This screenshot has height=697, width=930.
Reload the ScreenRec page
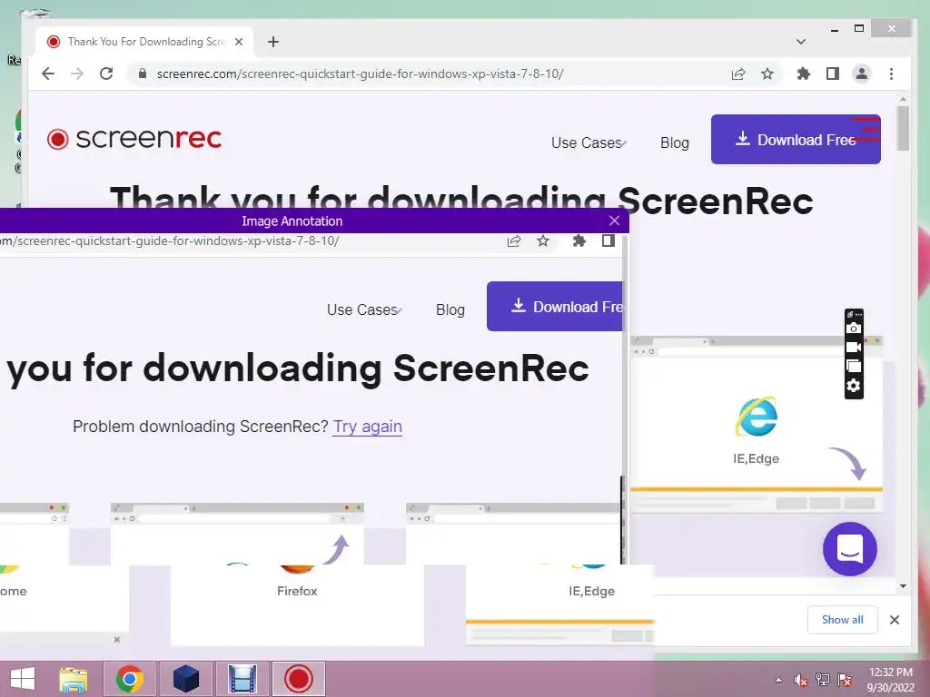(x=106, y=74)
